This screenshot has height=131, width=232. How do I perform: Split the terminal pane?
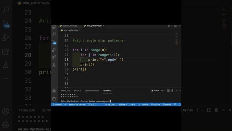[168, 91]
